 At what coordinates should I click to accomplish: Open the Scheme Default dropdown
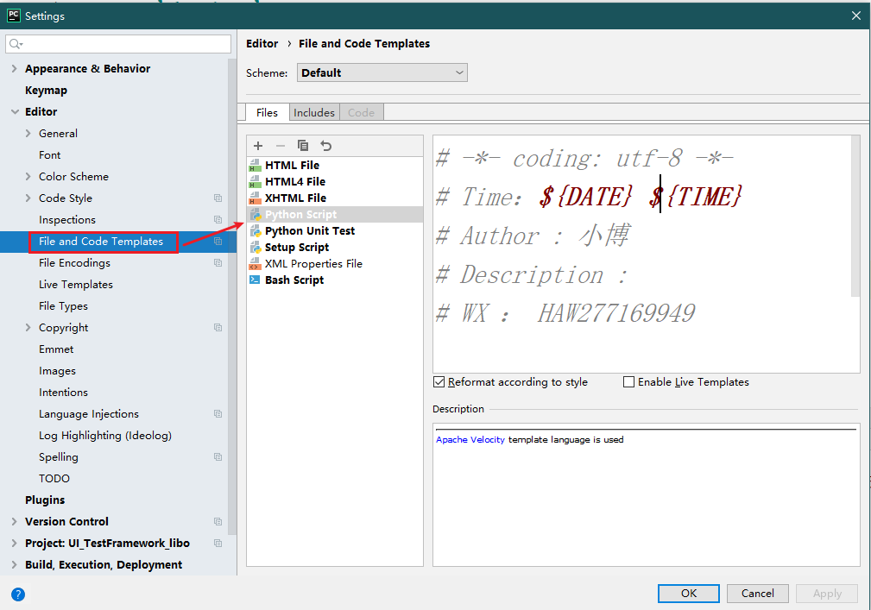(x=382, y=73)
